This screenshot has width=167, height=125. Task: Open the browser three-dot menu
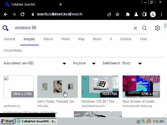point(161,14)
